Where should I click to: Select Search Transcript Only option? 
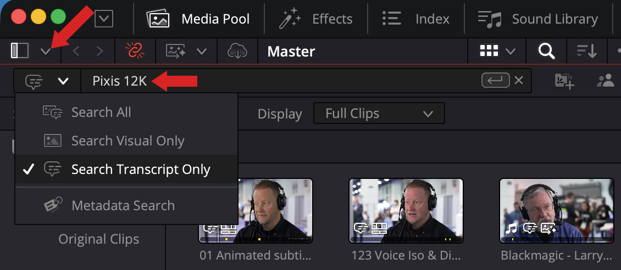point(126,169)
